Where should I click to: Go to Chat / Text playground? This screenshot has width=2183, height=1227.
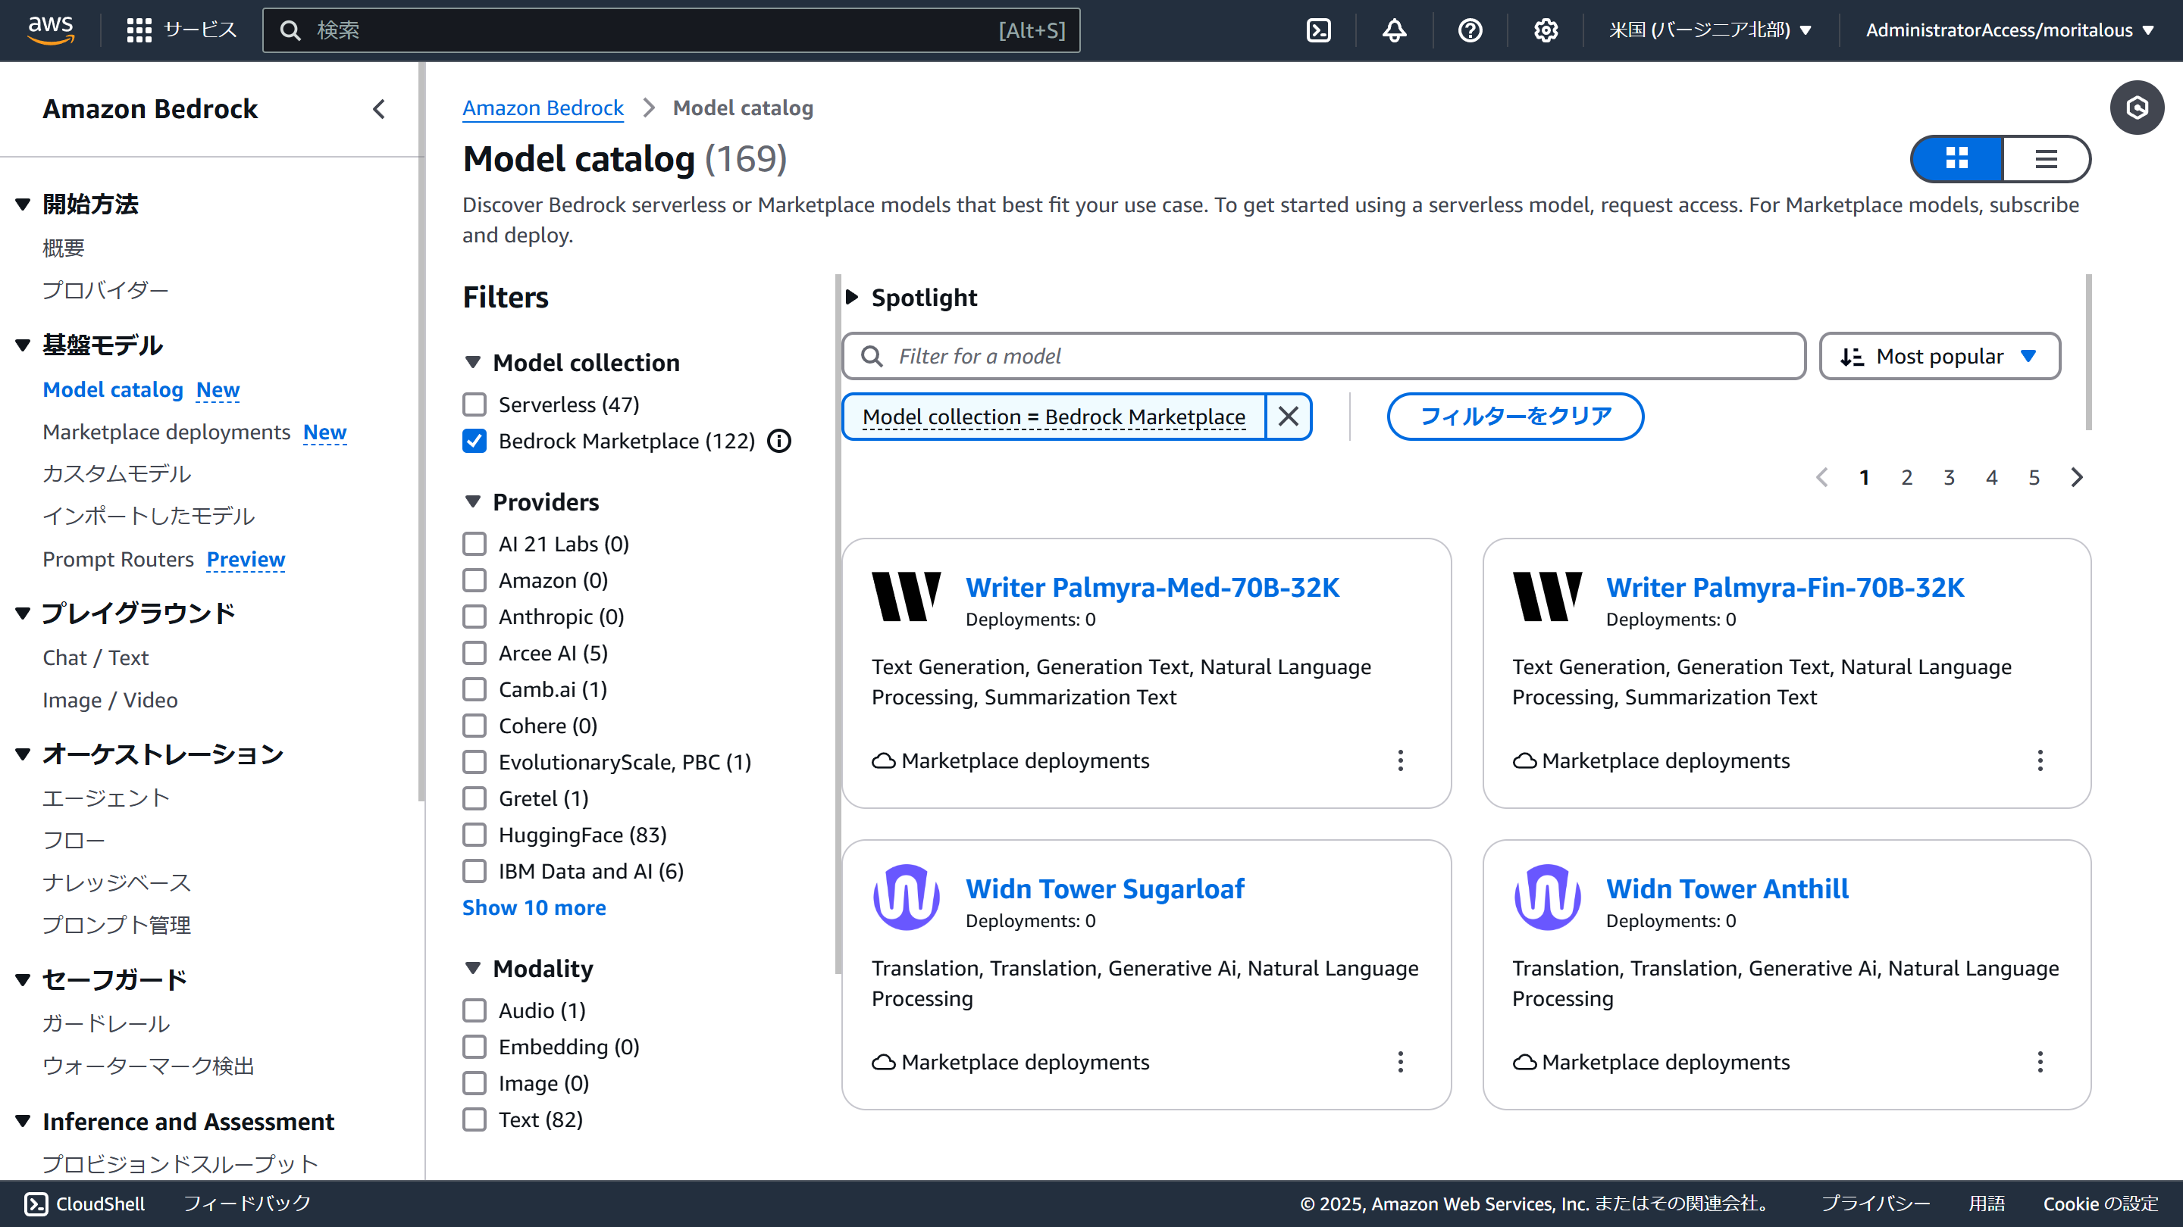pos(96,657)
